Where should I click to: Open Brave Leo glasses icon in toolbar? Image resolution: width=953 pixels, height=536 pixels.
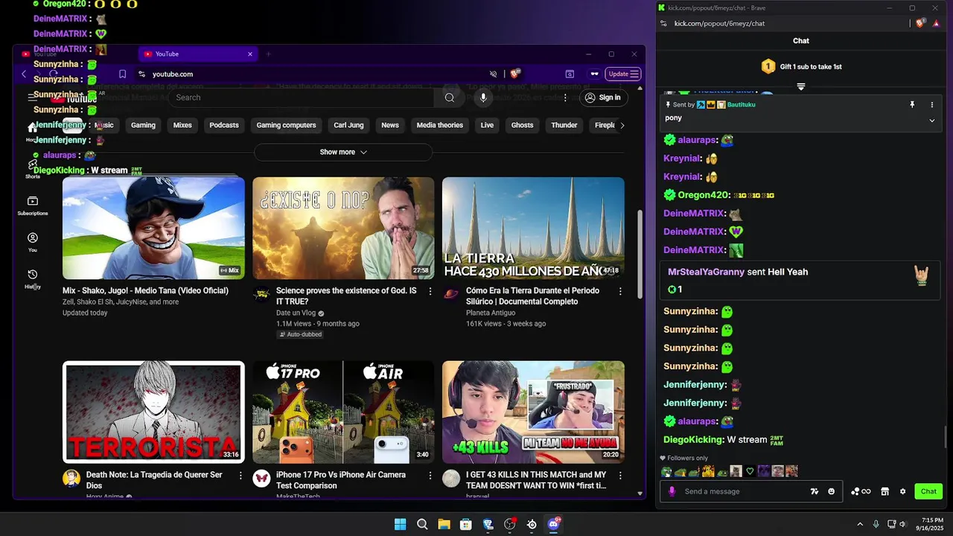click(594, 74)
